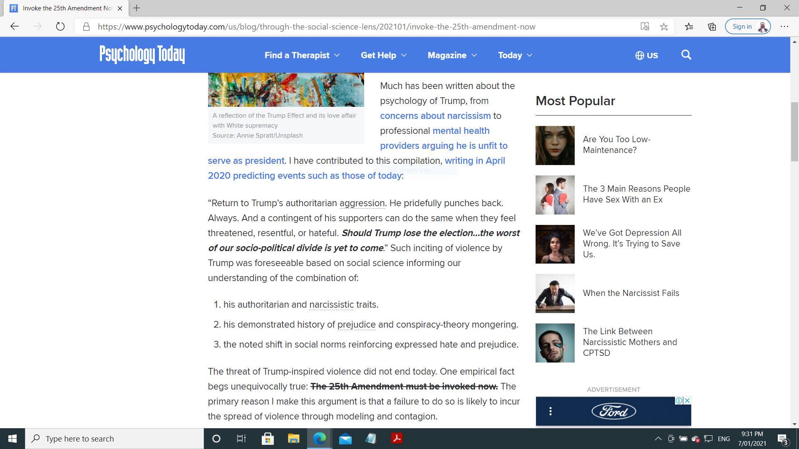Open browser Settings and more ellipsis
Screen dimensions: 799x449
coord(784,27)
